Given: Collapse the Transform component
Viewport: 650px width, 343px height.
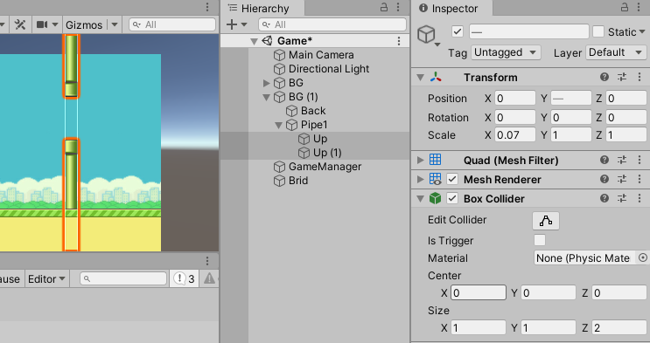Looking at the screenshot, I should [420, 78].
